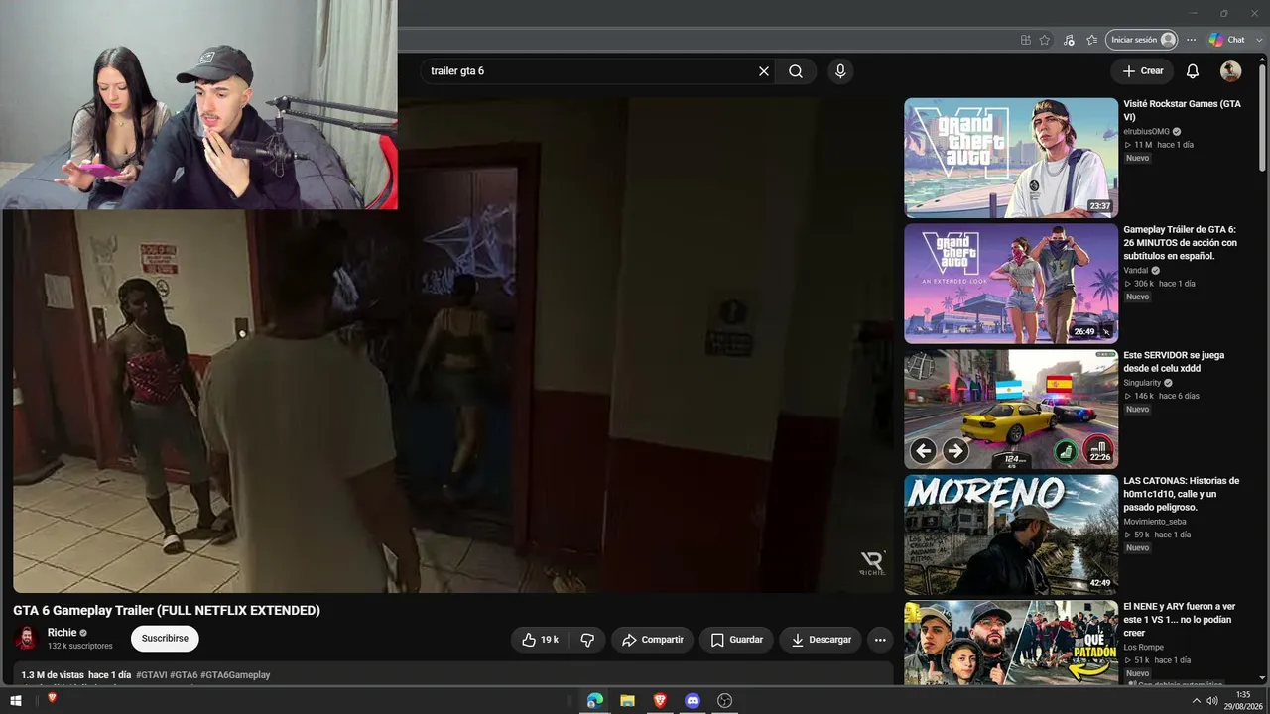Open browser settings and more menu
Screen dimensions: 1270x714
[1192, 40]
